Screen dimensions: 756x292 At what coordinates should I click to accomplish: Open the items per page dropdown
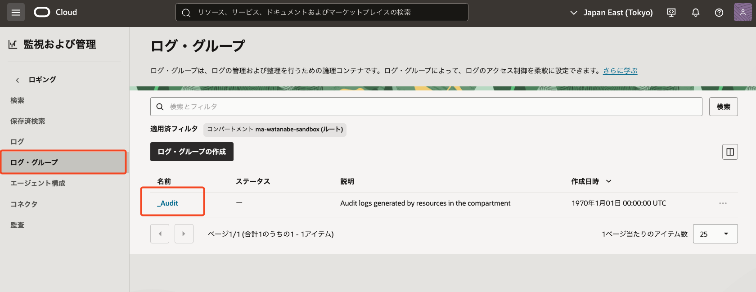pyautogui.click(x=715, y=234)
